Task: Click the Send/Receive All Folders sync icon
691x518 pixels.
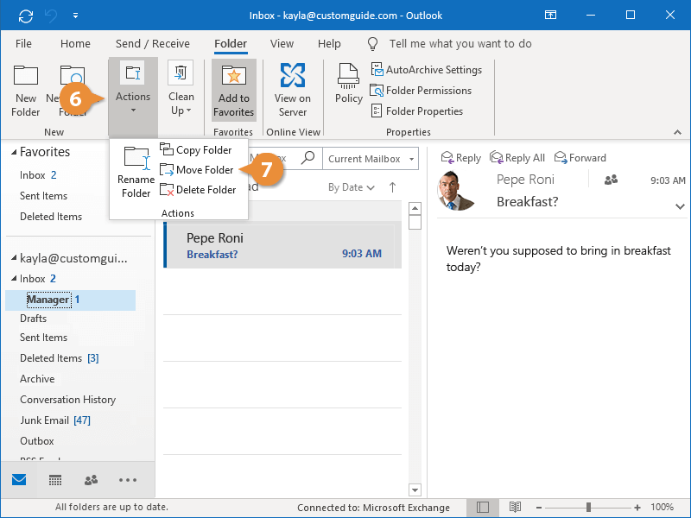Action: tap(26, 16)
